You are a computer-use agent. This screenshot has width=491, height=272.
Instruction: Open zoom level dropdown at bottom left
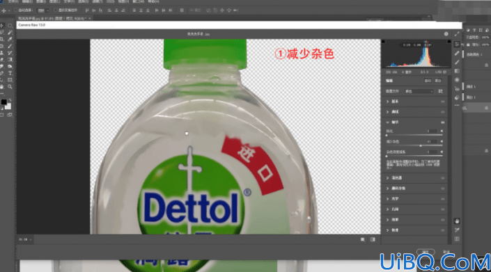[25, 239]
